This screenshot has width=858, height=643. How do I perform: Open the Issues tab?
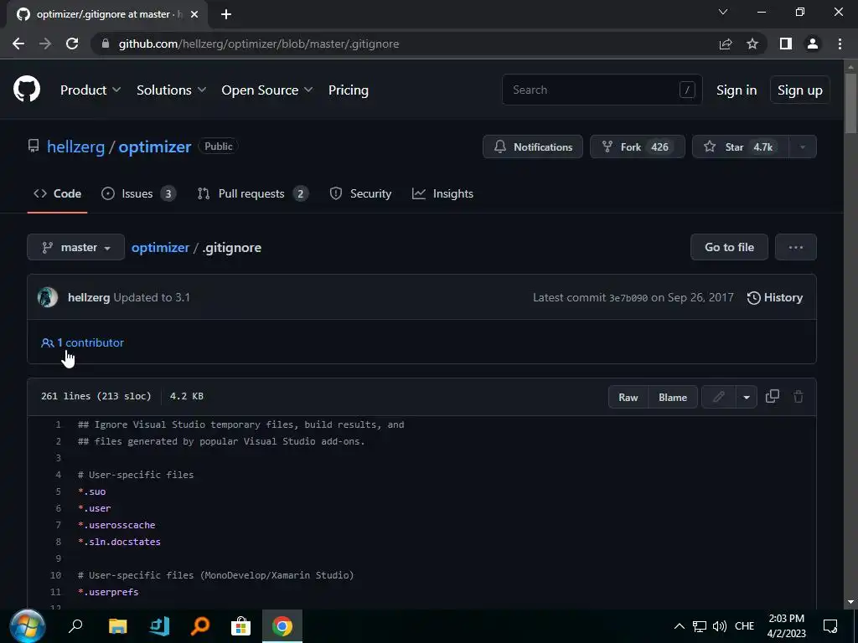[138, 193]
